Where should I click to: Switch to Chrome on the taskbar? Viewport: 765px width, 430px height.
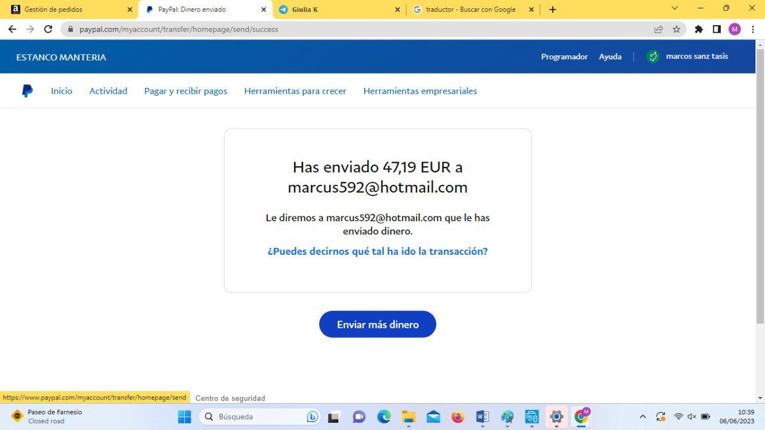(581, 417)
